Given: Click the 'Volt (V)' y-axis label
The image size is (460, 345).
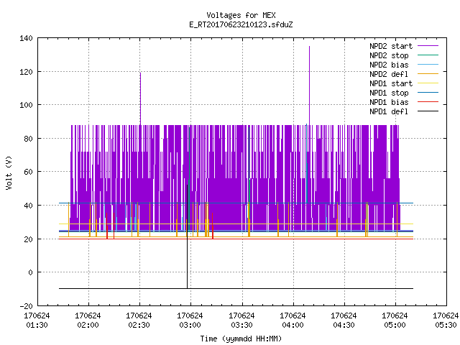Looking at the screenshot, I should coord(9,172).
